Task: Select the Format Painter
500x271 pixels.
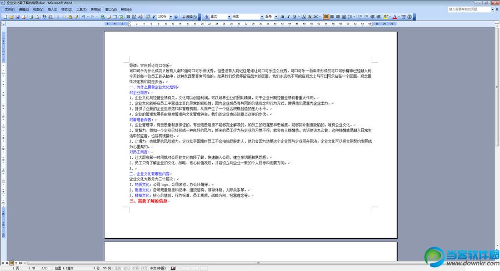Action: click(x=76, y=17)
